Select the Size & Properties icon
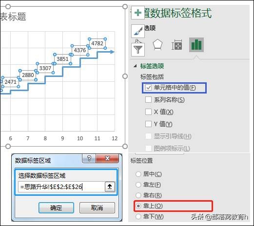 tap(177, 45)
